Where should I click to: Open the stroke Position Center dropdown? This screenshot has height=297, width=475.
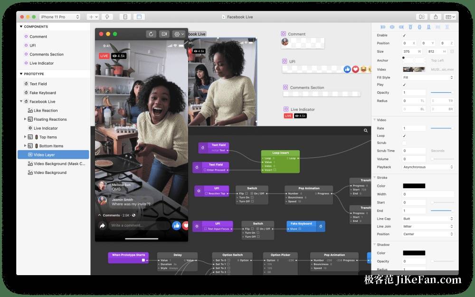[428, 234]
